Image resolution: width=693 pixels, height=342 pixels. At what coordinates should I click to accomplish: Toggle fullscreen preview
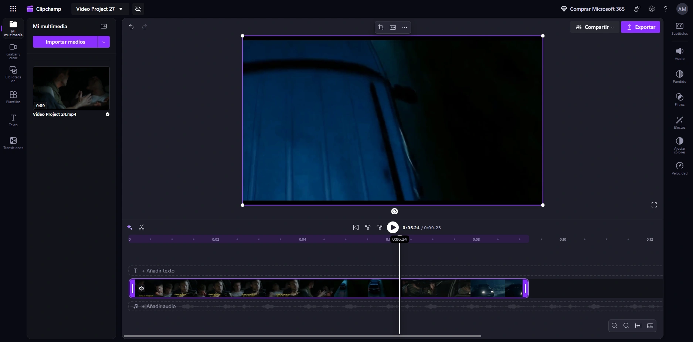(x=654, y=205)
